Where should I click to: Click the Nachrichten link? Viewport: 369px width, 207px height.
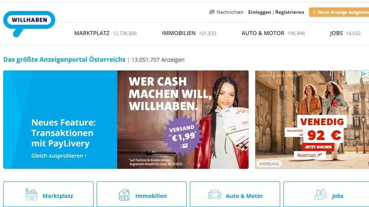click(x=230, y=12)
